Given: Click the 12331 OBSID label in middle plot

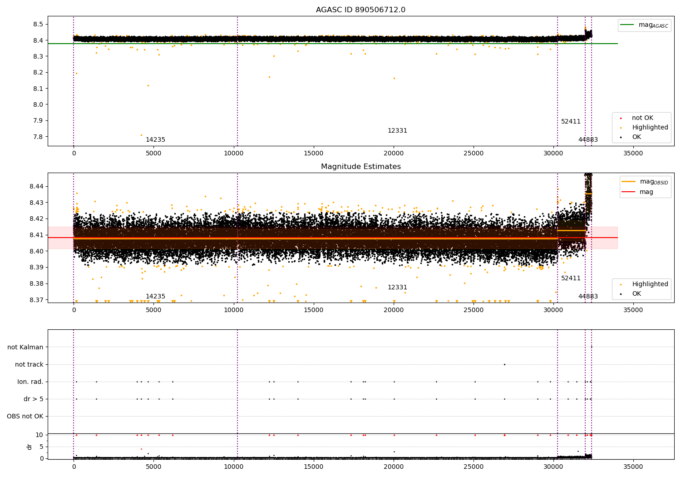Looking at the screenshot, I should 397,288.
